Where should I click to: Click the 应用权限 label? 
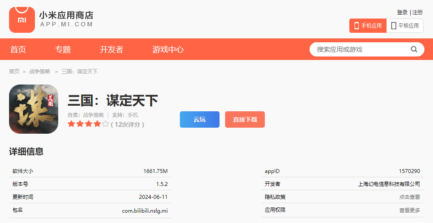(275, 210)
